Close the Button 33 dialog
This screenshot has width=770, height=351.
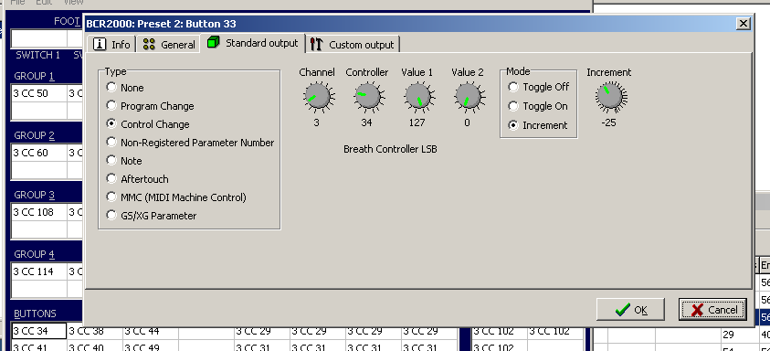click(x=744, y=23)
